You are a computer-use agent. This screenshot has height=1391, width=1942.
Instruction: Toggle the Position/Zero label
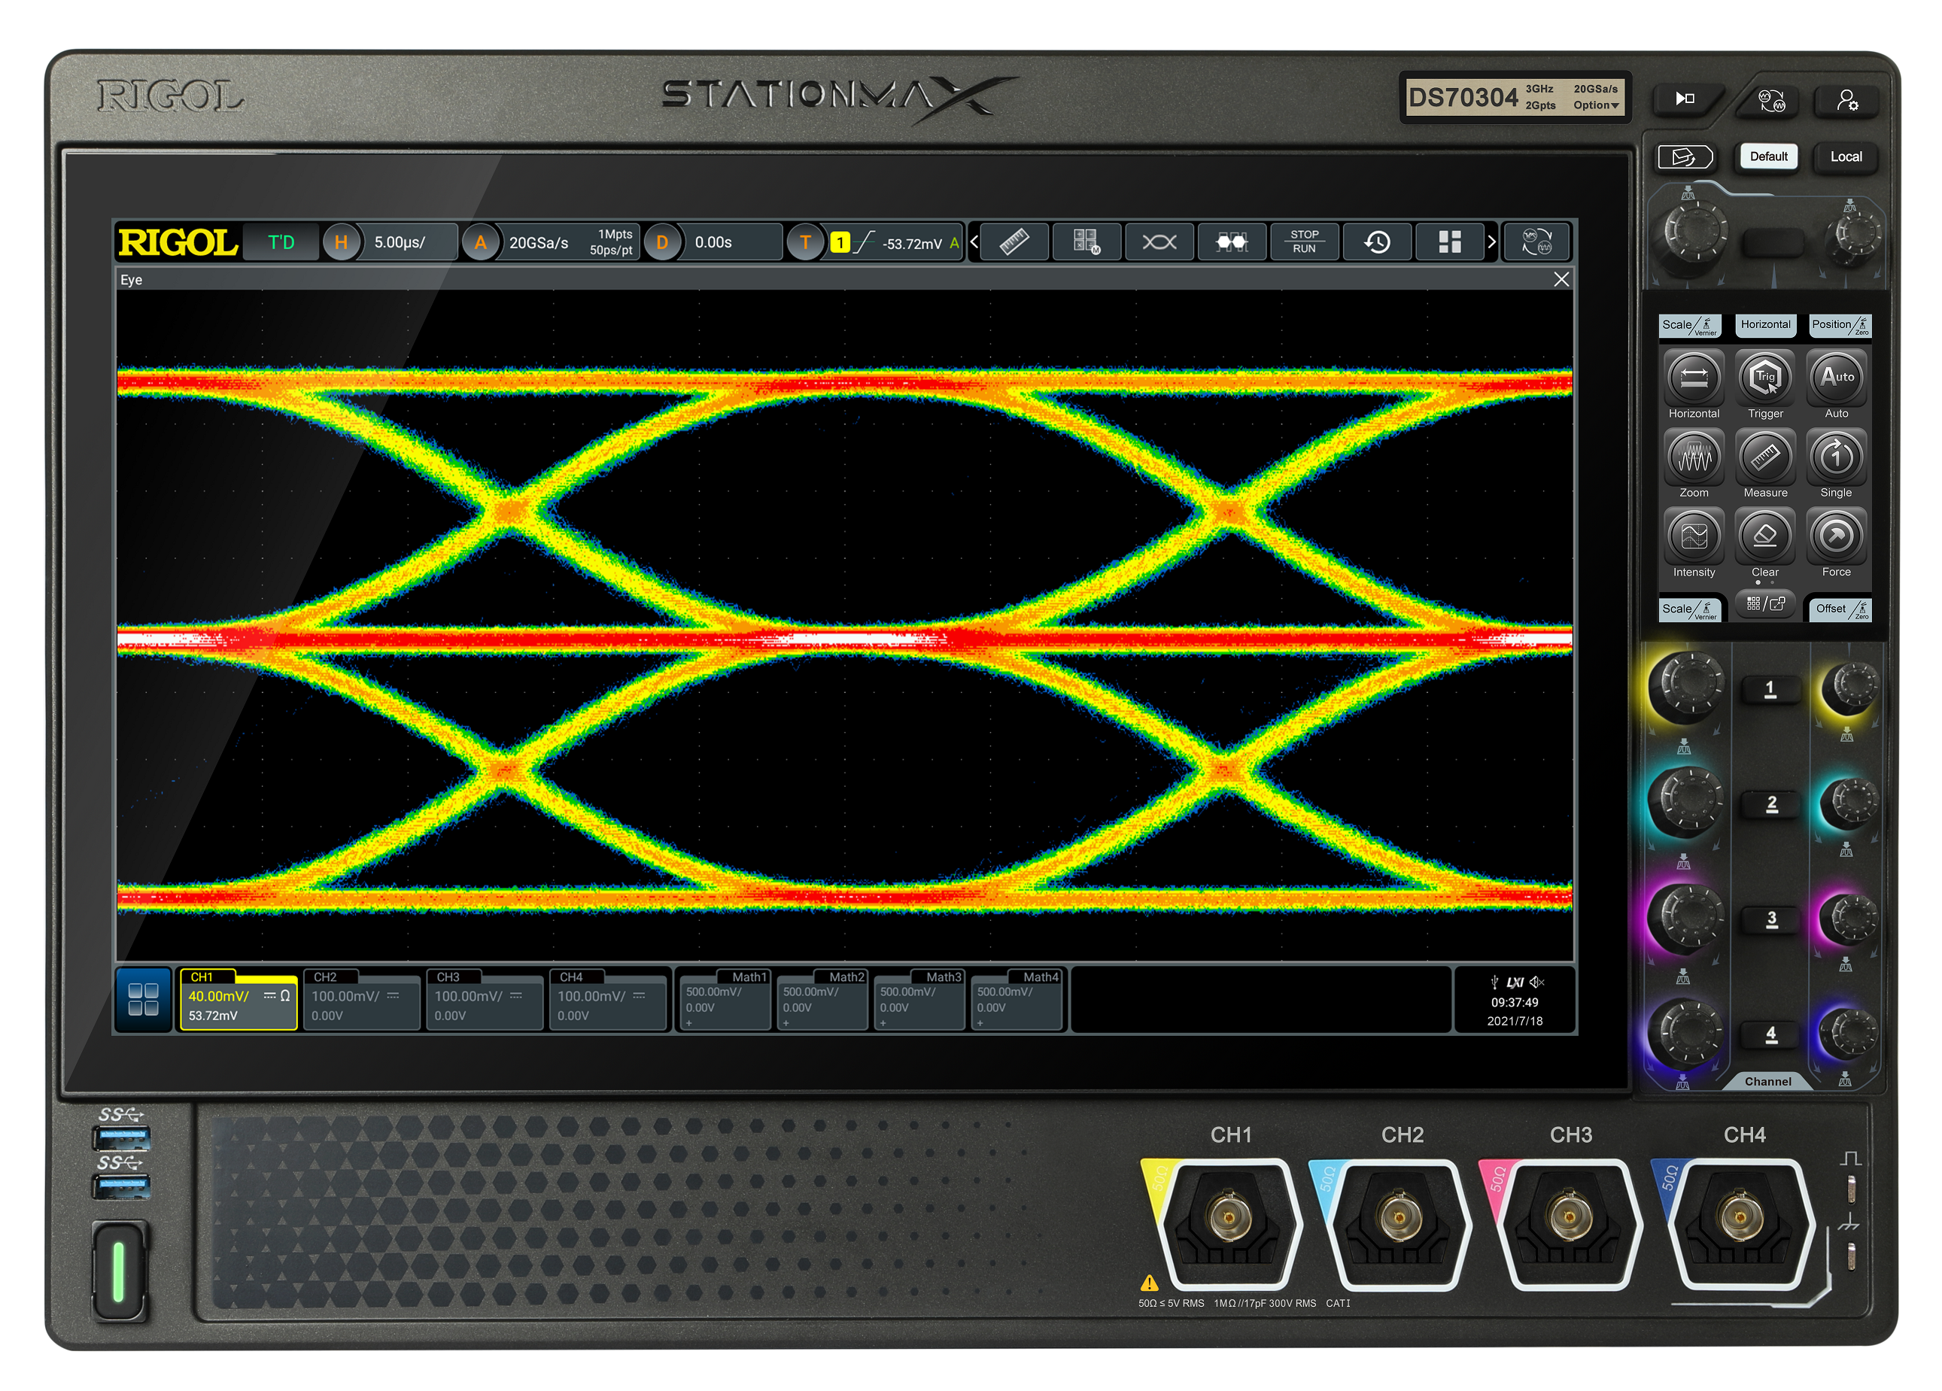click(x=1840, y=325)
